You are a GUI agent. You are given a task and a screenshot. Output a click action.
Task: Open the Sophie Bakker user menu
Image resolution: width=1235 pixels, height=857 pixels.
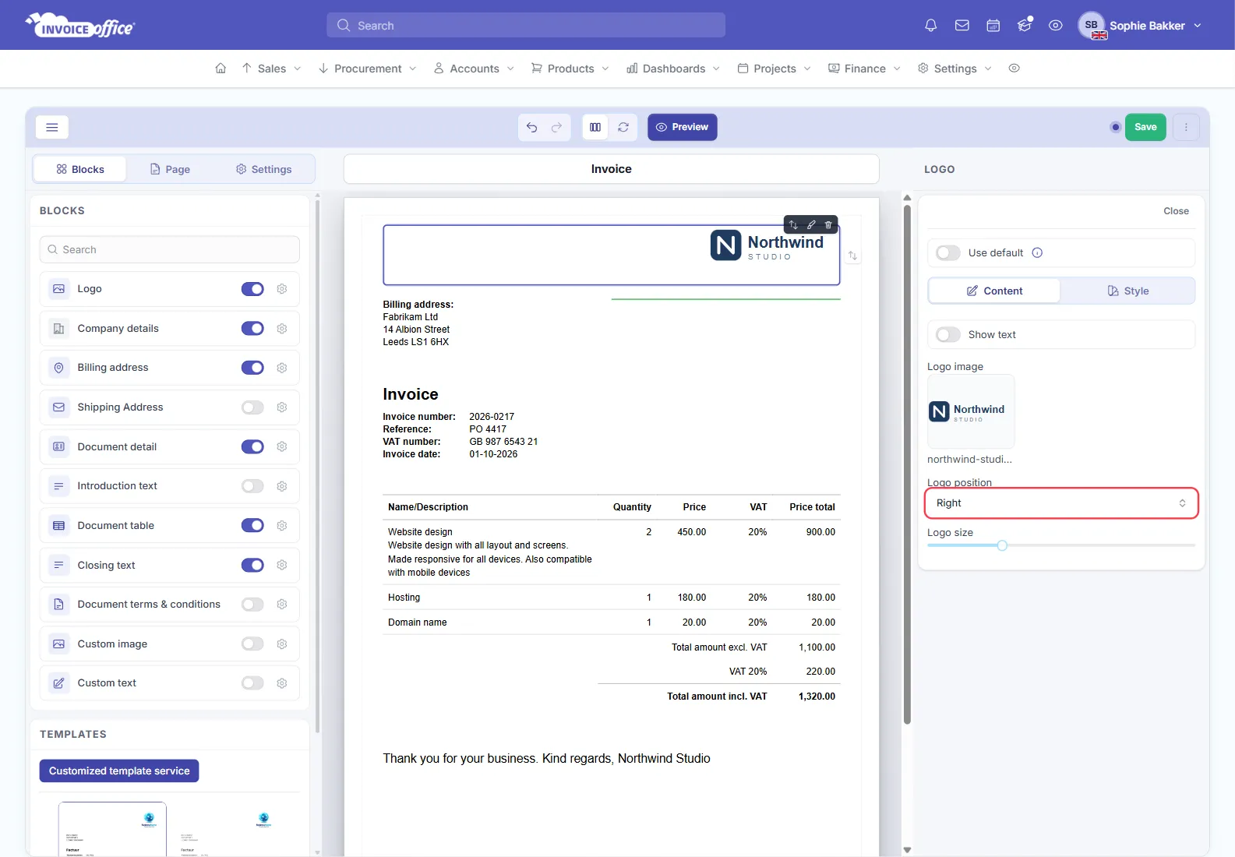(1140, 26)
